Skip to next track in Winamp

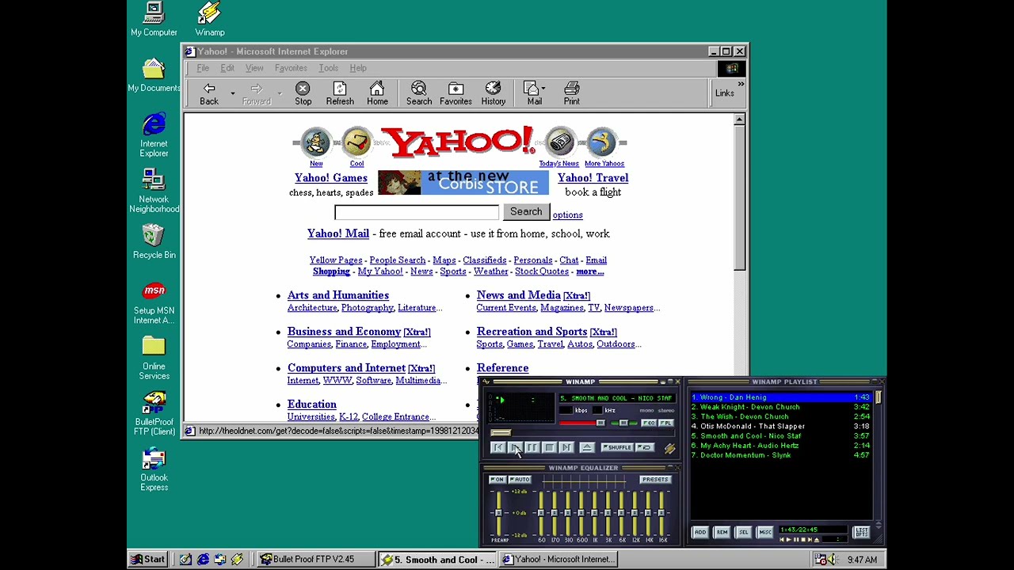point(566,447)
